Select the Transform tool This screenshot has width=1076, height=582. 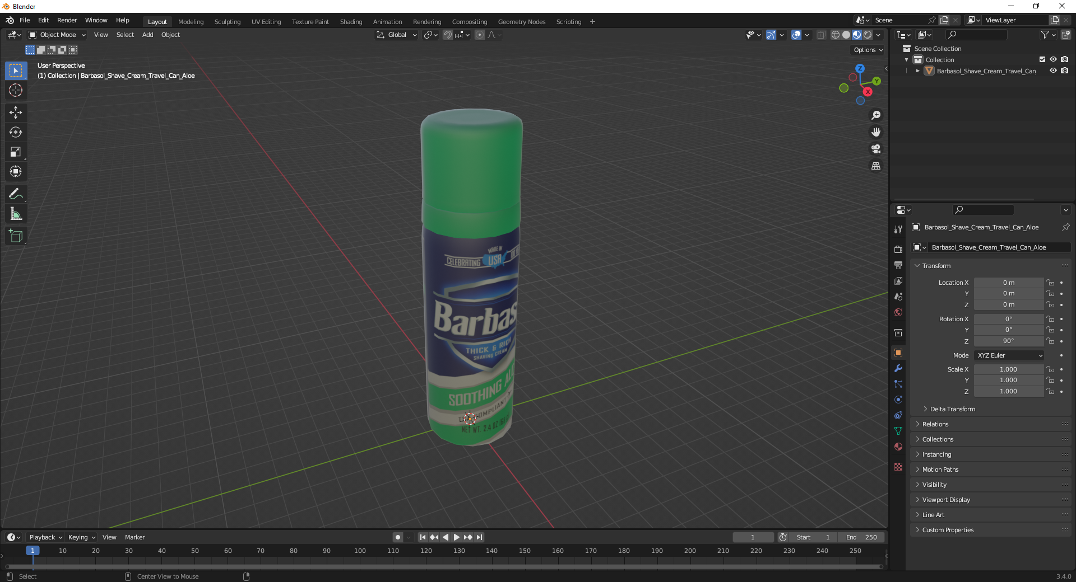16,171
